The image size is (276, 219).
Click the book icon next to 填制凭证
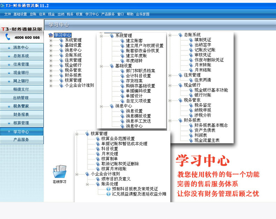coord(191,40)
